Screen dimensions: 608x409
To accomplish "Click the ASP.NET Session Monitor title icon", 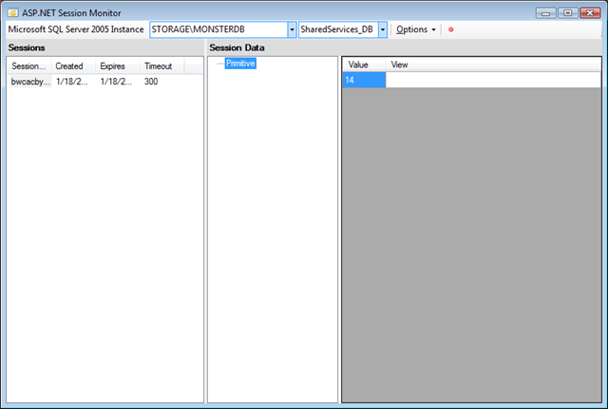I will tap(12, 12).
